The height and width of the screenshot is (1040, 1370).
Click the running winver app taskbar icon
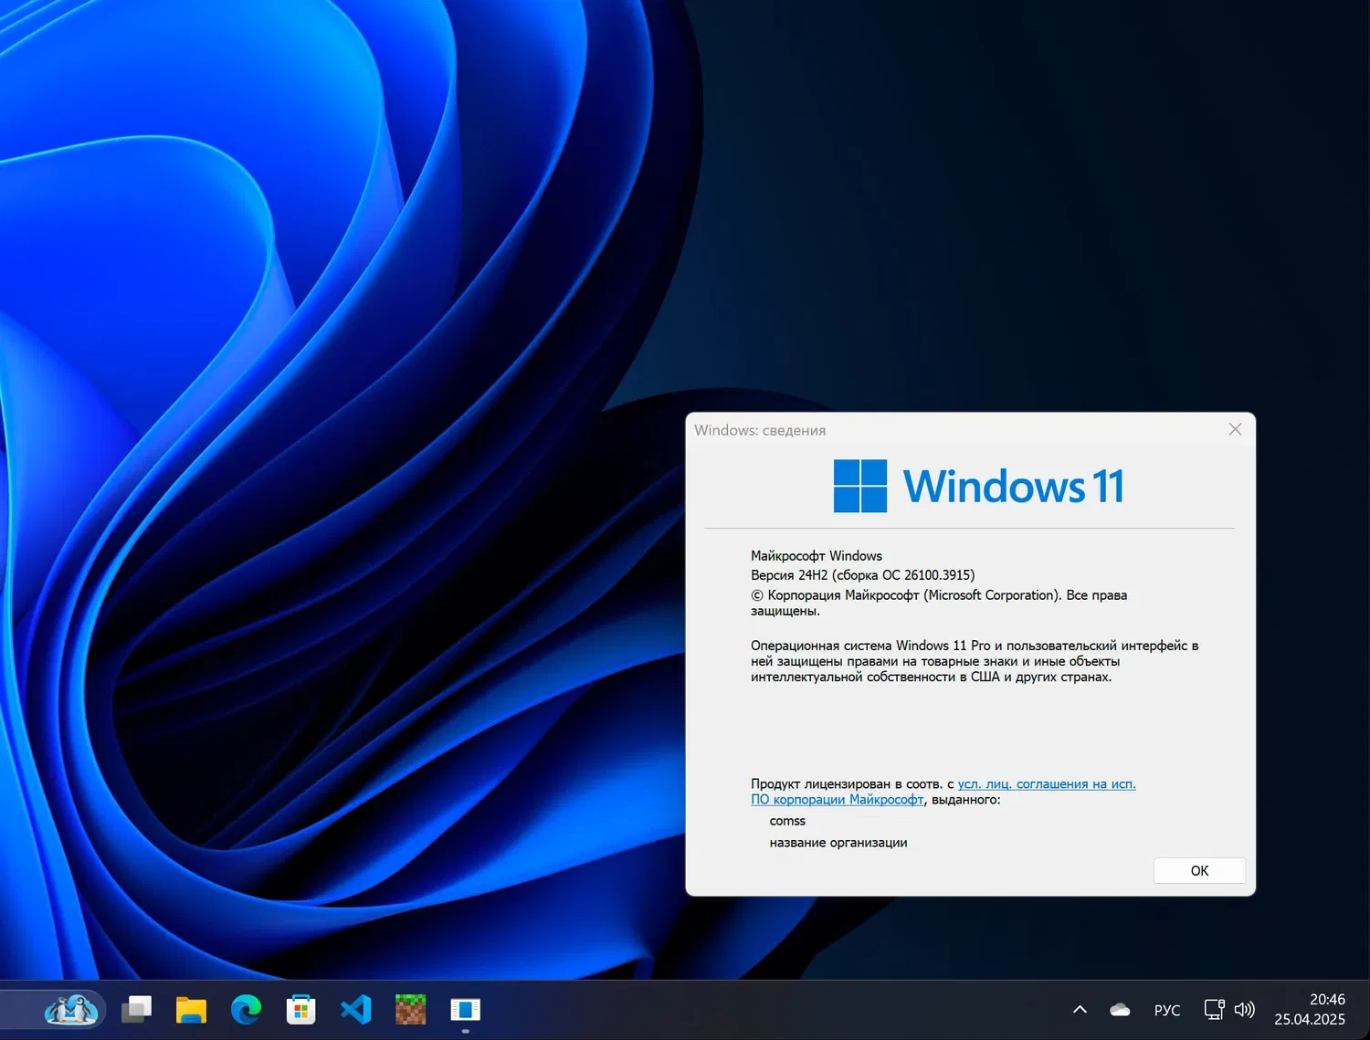465,1010
